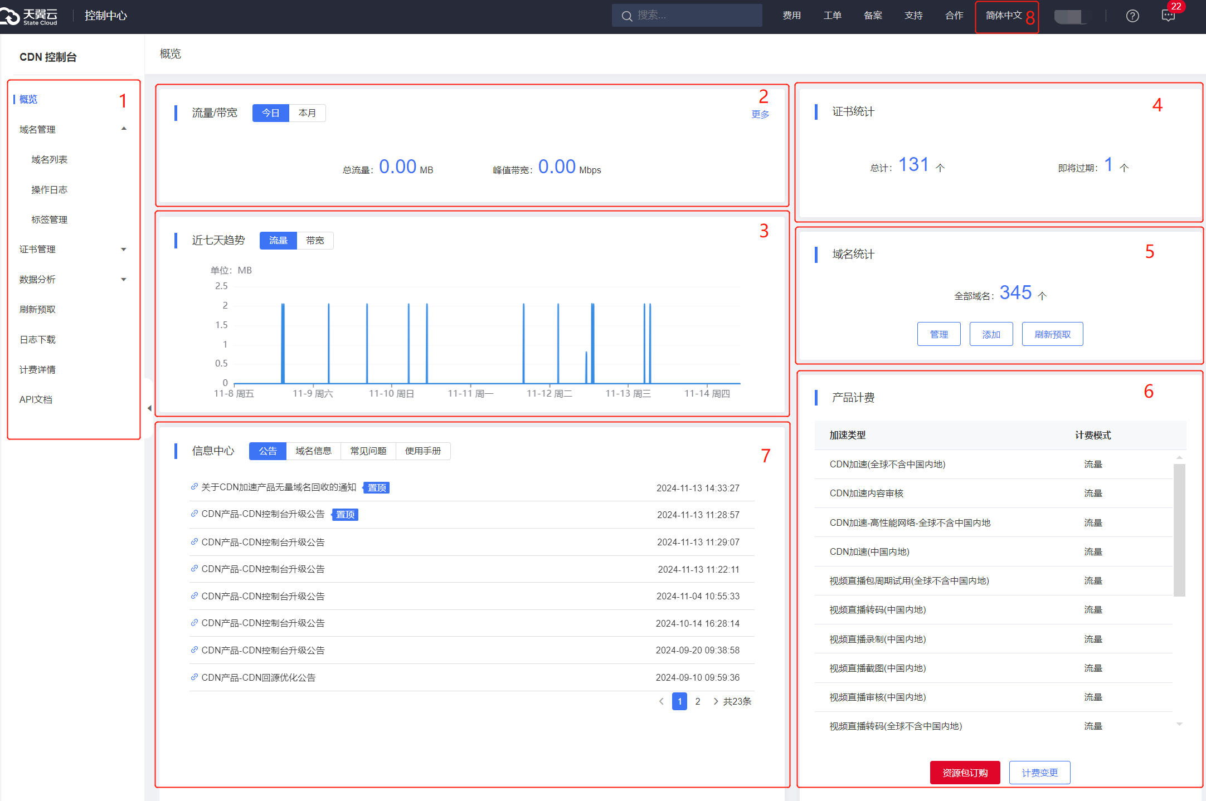This screenshot has height=801, width=1206.
Task: Click link icon beside 关于CDN加速产品无量域名回收的通知
Action: 194,487
